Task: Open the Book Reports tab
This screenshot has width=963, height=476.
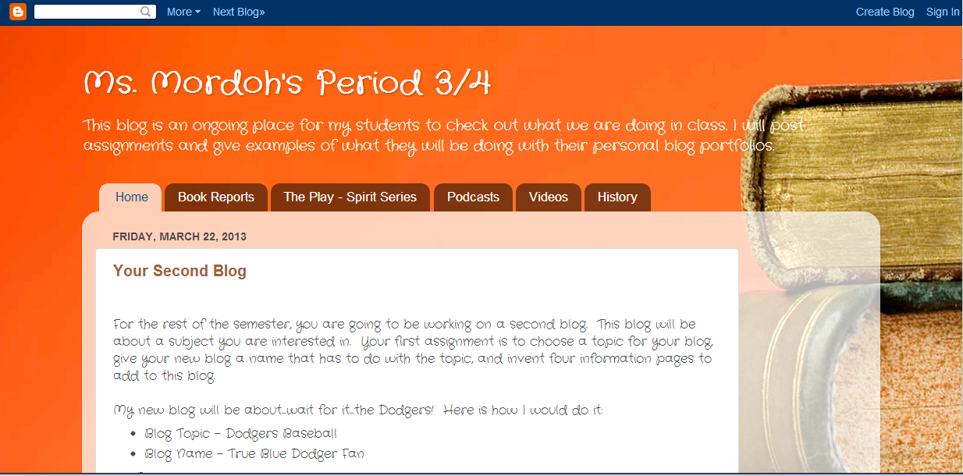Action: point(216,197)
